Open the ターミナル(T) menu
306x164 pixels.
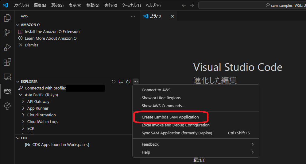click(131, 5)
